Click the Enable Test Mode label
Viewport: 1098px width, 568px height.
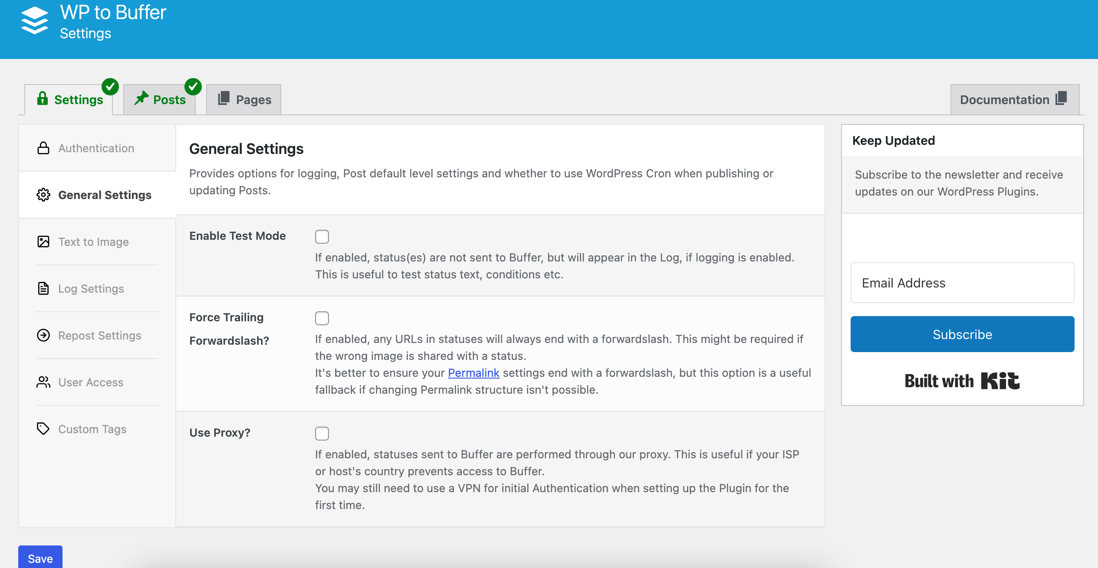[x=237, y=236]
